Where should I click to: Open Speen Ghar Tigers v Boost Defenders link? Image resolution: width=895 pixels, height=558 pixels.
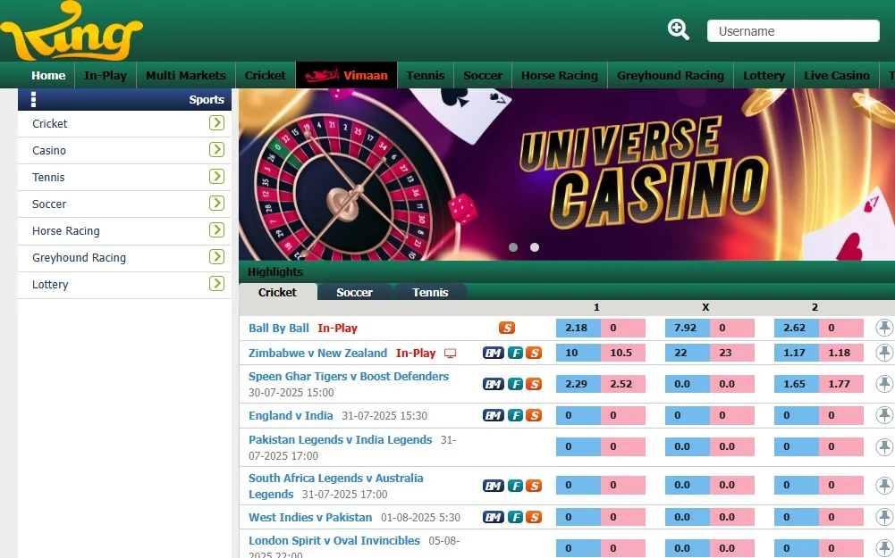tap(349, 376)
